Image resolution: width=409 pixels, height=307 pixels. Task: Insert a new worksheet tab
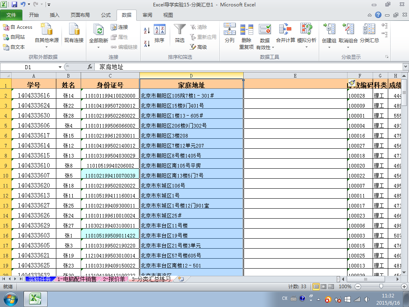[181, 279]
